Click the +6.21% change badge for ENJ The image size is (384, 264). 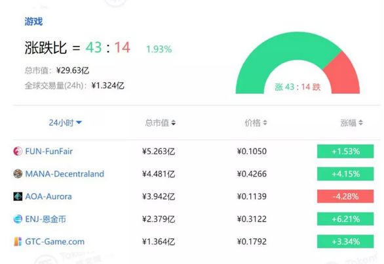coord(345,219)
